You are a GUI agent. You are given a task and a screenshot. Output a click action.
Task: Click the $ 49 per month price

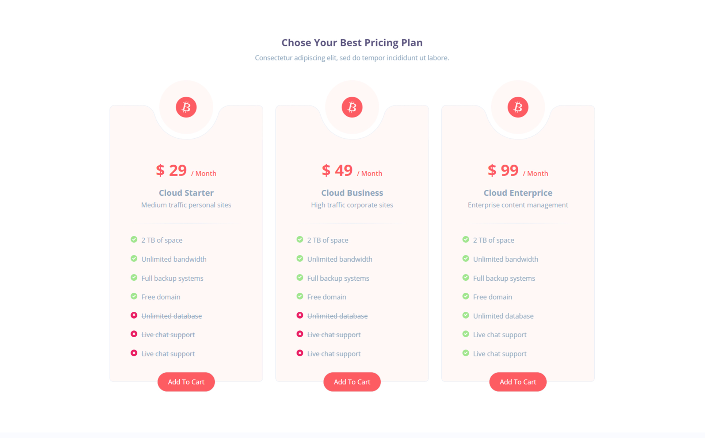(x=352, y=170)
